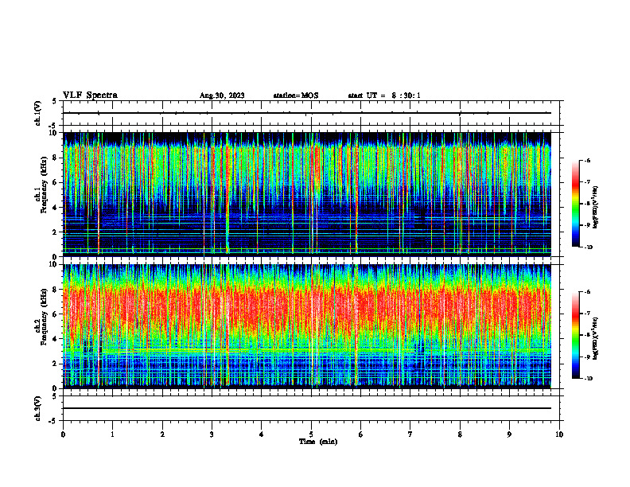Click time axis tick label "3"
Image resolution: width=630 pixels, height=487 pixels.
[x=212, y=434]
